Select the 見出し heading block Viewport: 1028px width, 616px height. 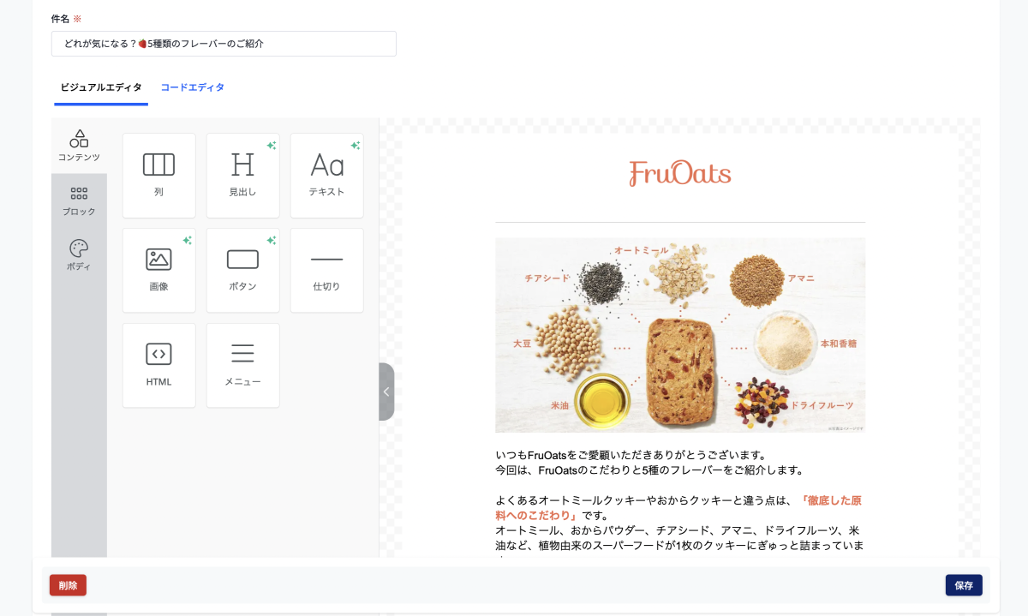[x=242, y=176]
